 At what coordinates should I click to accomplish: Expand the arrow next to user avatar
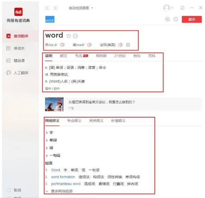172,8
